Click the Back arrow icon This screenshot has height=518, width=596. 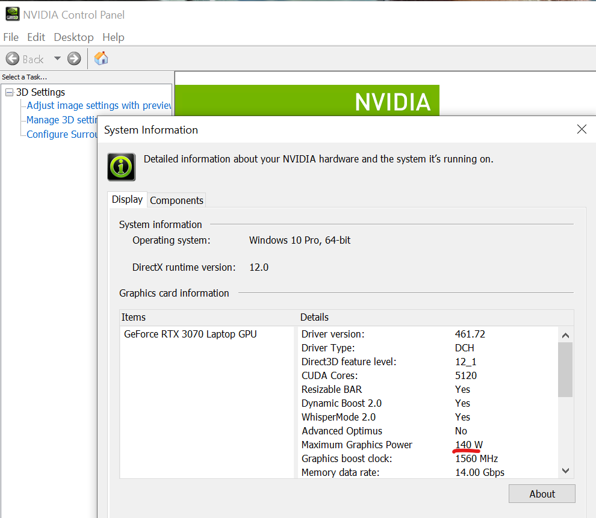13,59
